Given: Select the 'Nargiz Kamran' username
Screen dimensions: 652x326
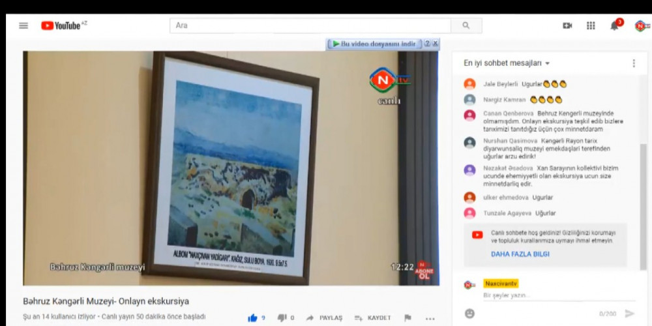Looking at the screenshot, I should [505, 100].
